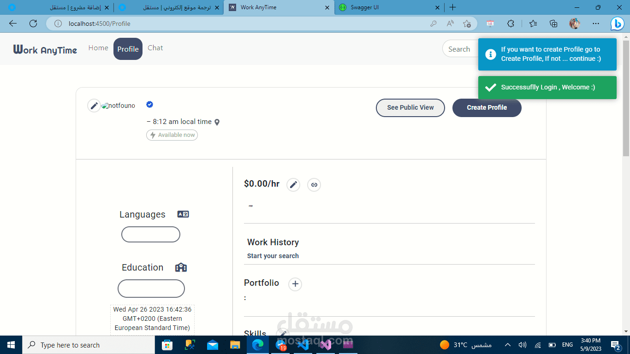Dismiss the create Profile info notification

tap(547, 54)
